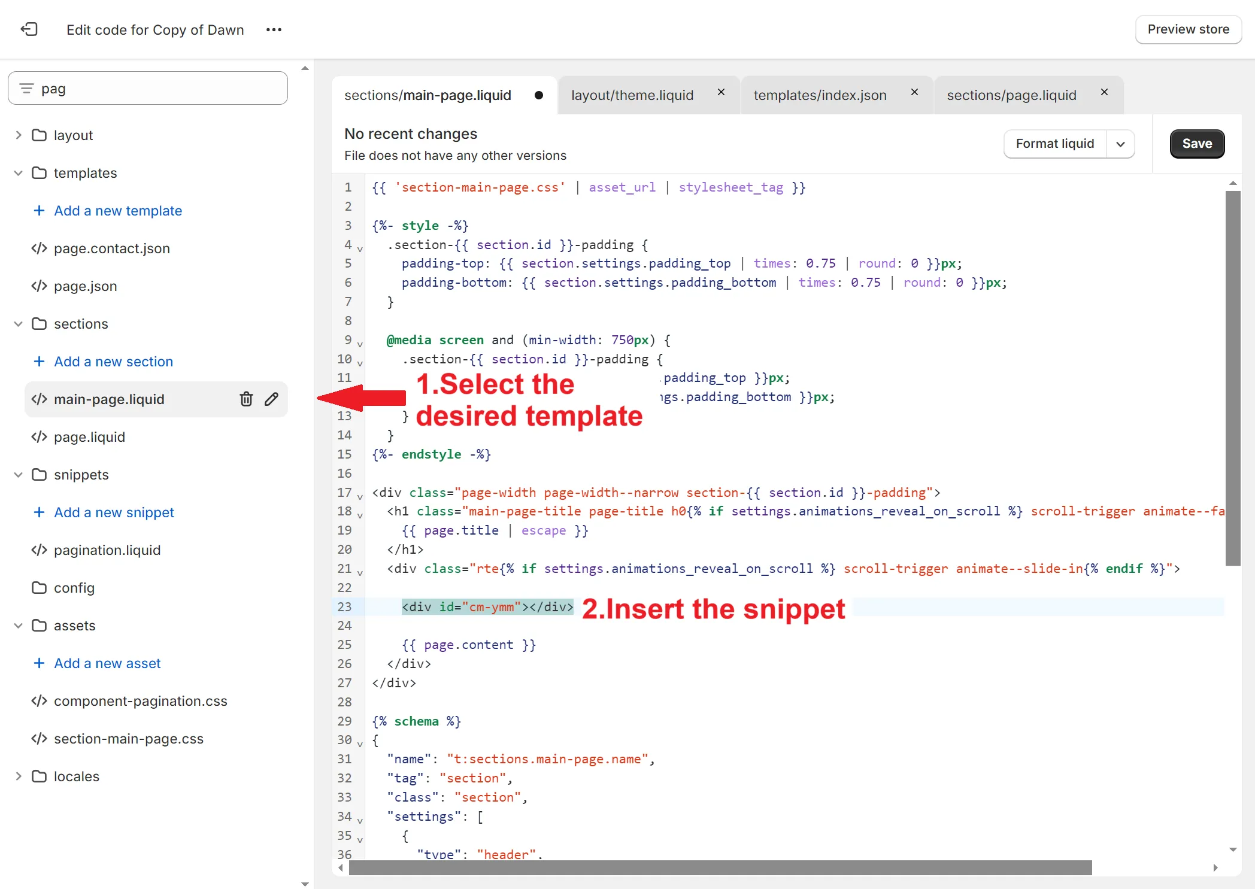The width and height of the screenshot is (1255, 889).
Task: Switch to layout/theme.liquid tab
Action: 632,95
